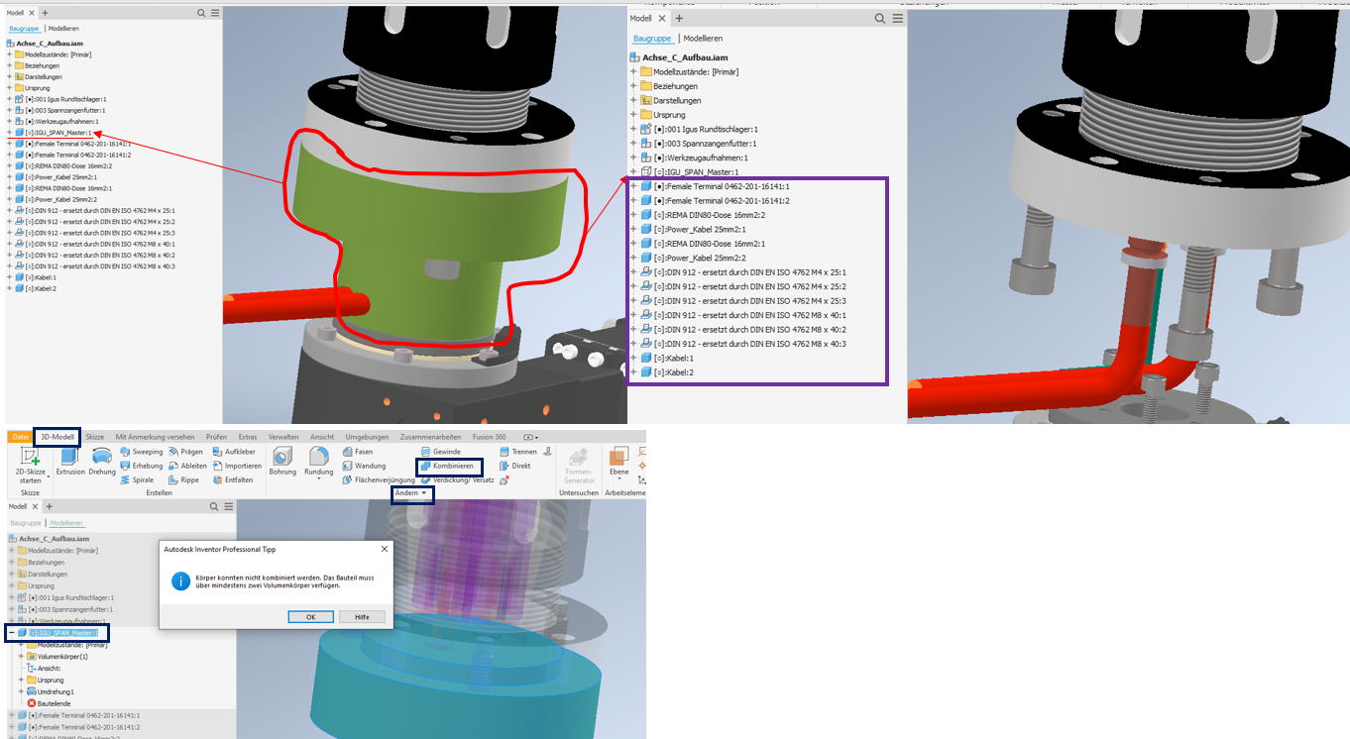Select the Spirale coil tool
The image size is (1350, 739).
point(137,479)
